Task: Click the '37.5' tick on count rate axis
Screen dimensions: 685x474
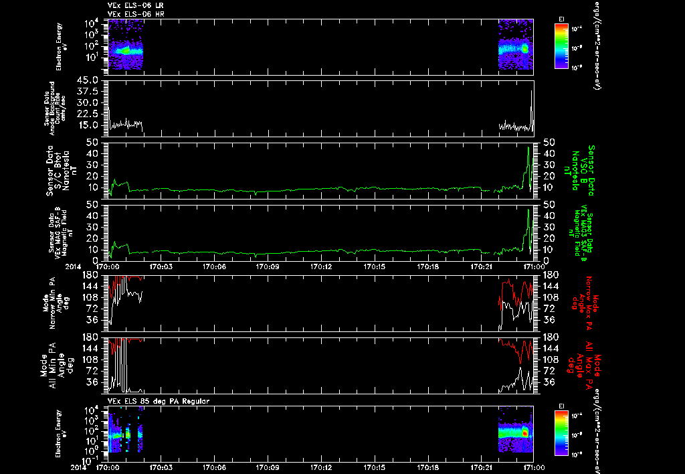Action: tap(88, 92)
